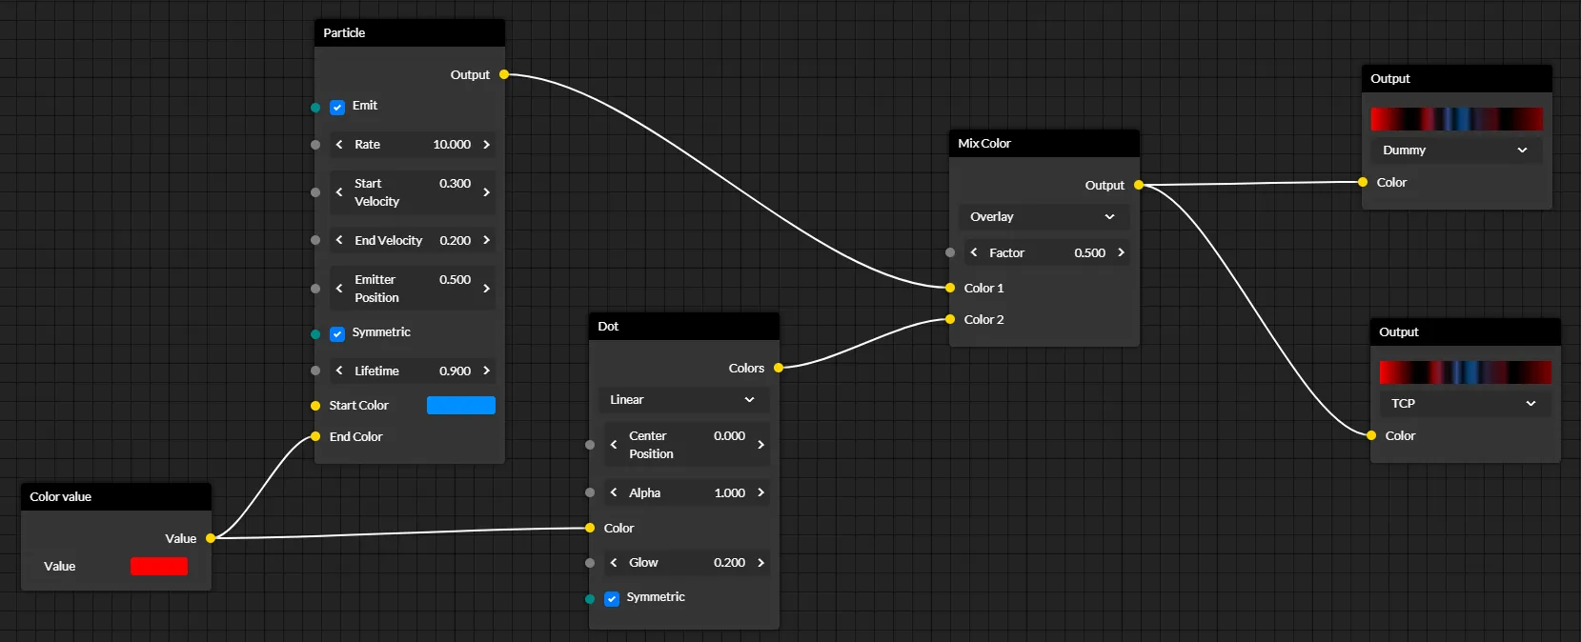Click the Particle node Output socket
The width and height of the screenshot is (1581, 642).
[504, 74]
